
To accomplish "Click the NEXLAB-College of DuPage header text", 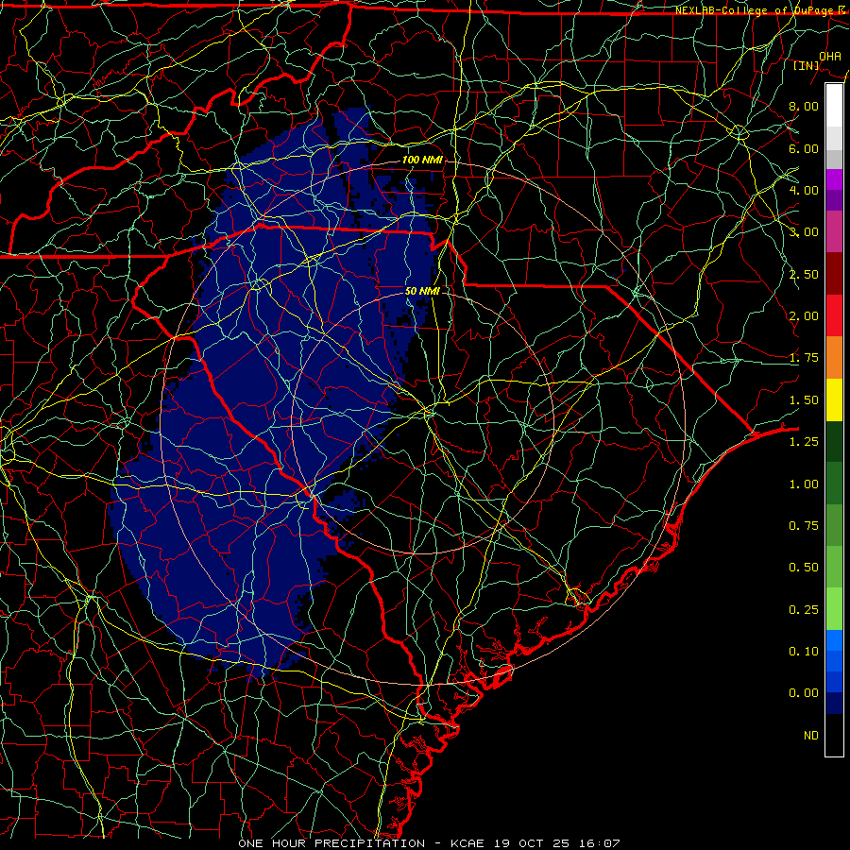I will point(762,10).
